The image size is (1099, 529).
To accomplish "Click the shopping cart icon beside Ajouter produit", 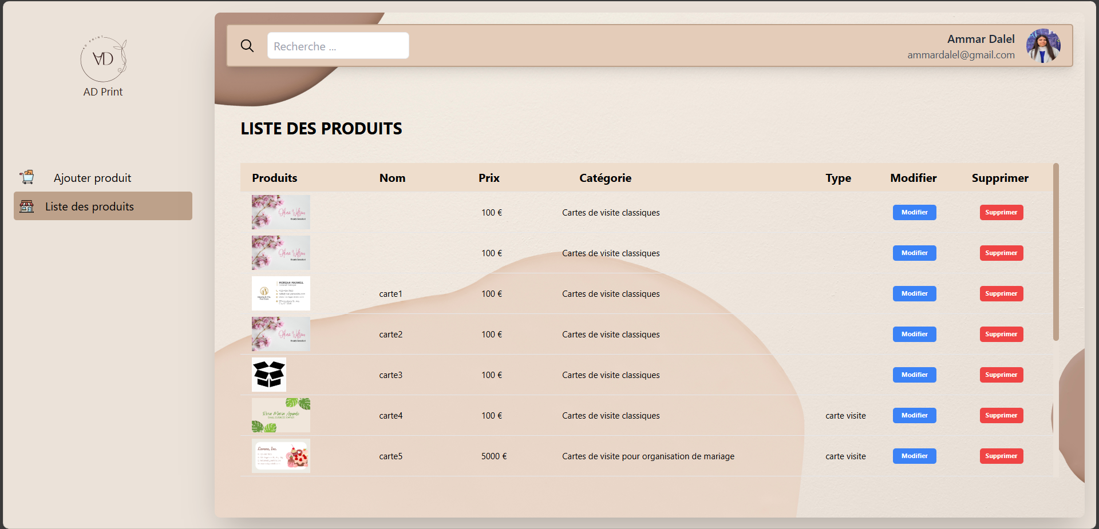I will click(27, 177).
